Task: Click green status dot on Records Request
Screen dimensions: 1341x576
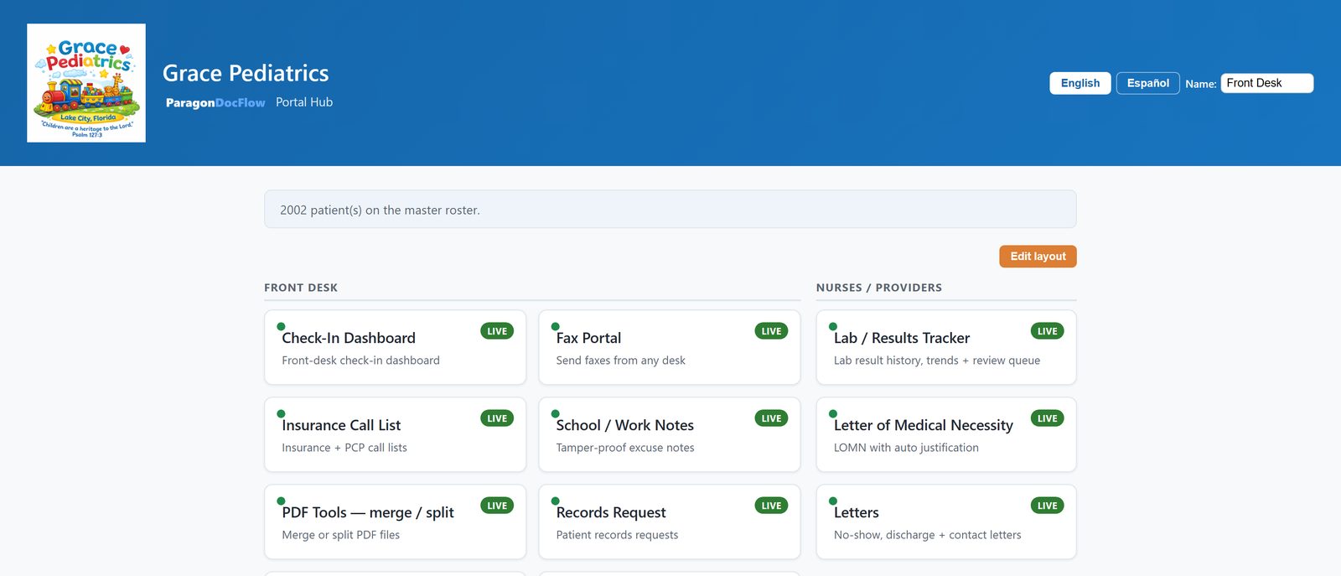Action: [x=555, y=501]
